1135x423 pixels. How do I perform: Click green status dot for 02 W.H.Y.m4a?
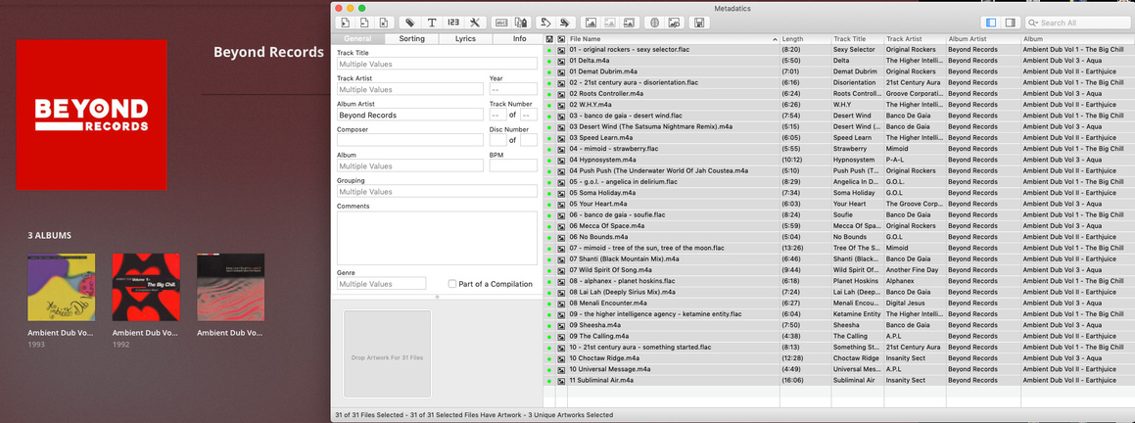(549, 105)
